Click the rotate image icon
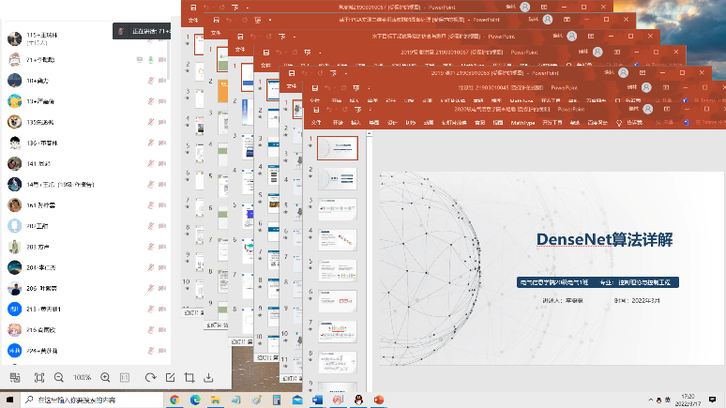The height and width of the screenshot is (408, 726). click(x=150, y=377)
